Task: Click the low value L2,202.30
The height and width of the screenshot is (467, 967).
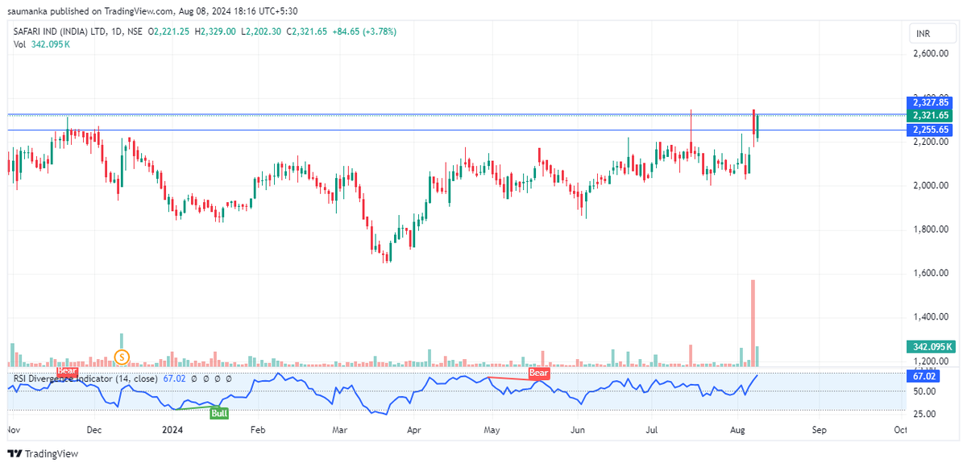Action: tap(260, 31)
